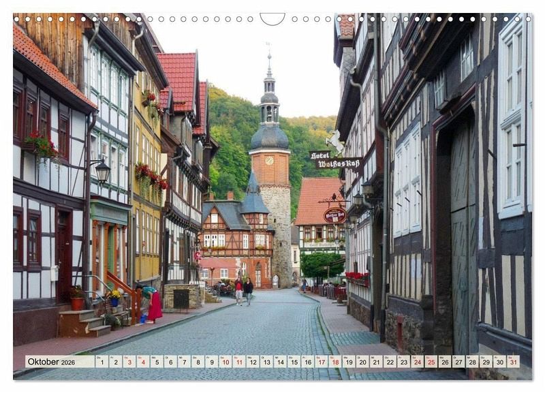
Task: Click day 30 in the calendar row
Action: [x=500, y=362]
